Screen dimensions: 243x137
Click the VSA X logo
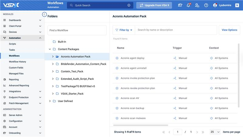pos(11,5)
